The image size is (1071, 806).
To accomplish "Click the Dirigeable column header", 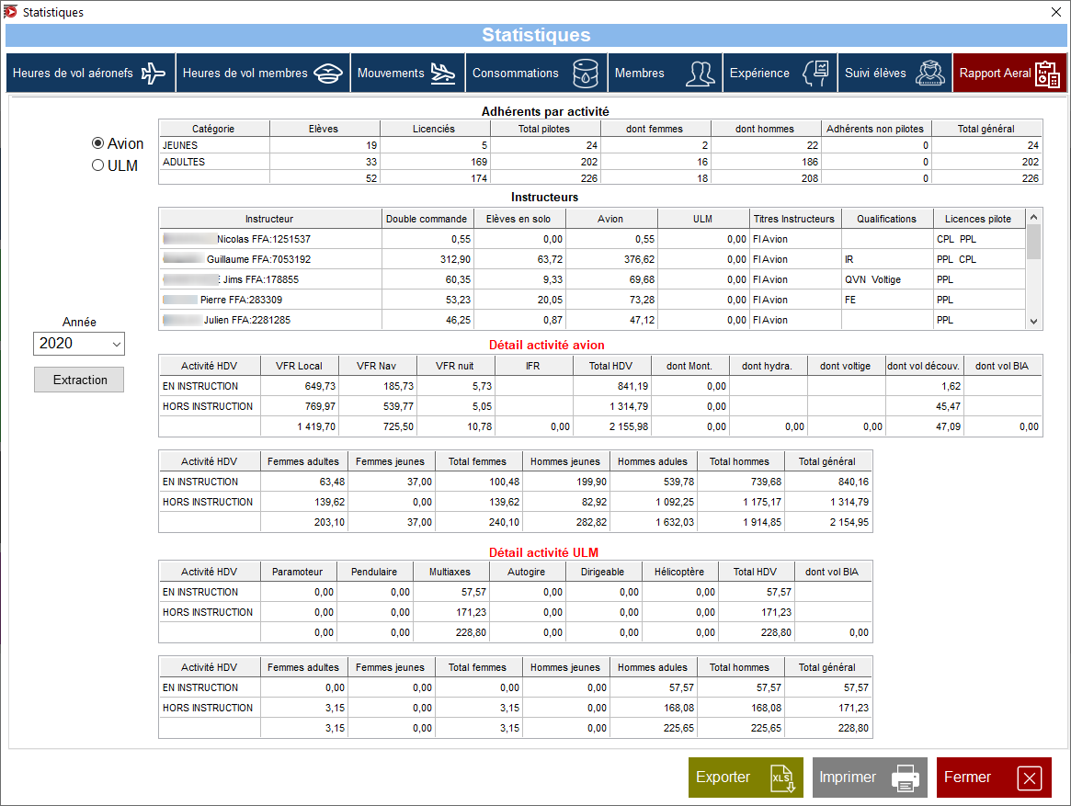I will tap(603, 572).
